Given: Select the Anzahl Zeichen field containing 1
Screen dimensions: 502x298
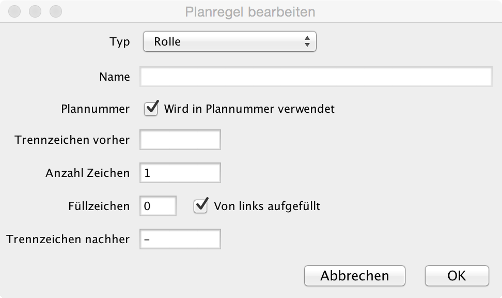Looking at the screenshot, I should [180, 173].
